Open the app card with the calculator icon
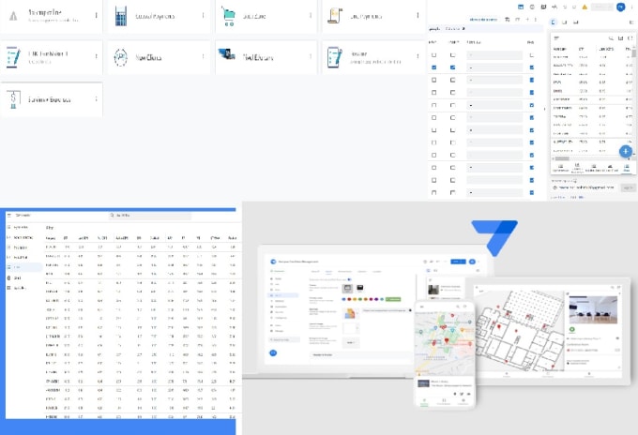 159,16
